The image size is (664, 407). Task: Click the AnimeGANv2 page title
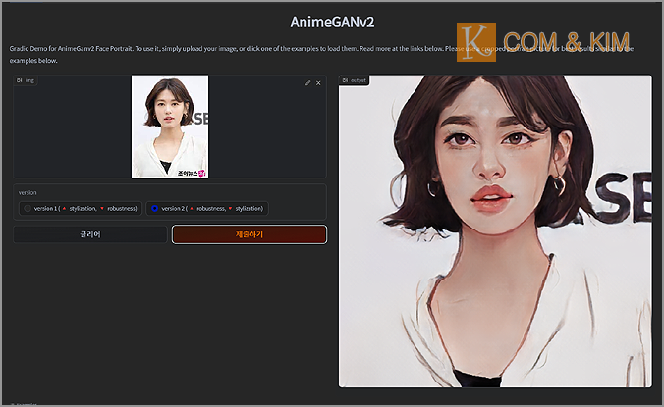pos(332,22)
